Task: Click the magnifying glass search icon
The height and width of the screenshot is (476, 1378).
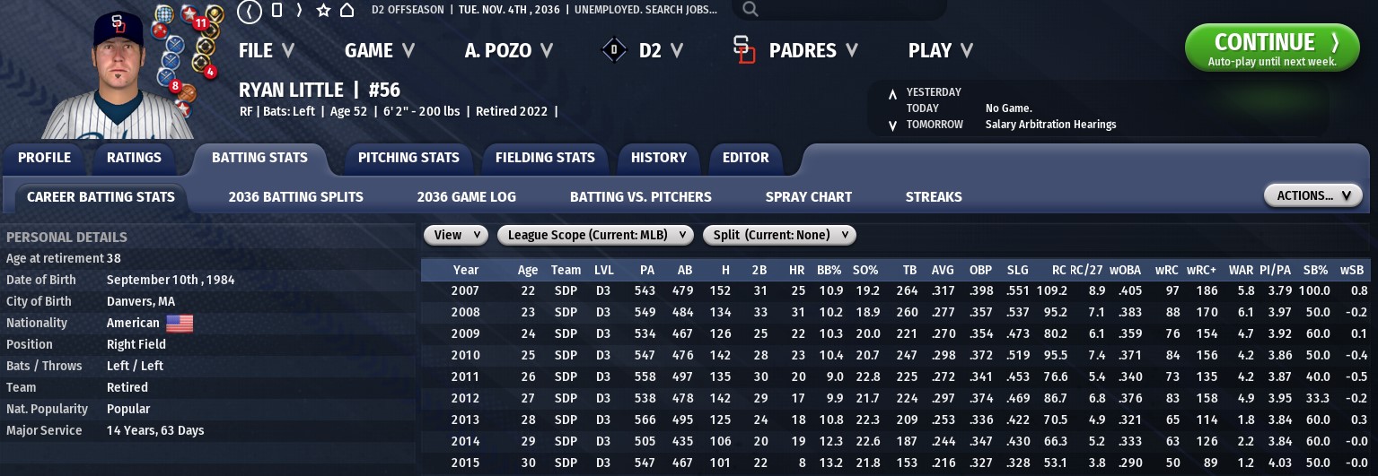Action: coord(750,11)
